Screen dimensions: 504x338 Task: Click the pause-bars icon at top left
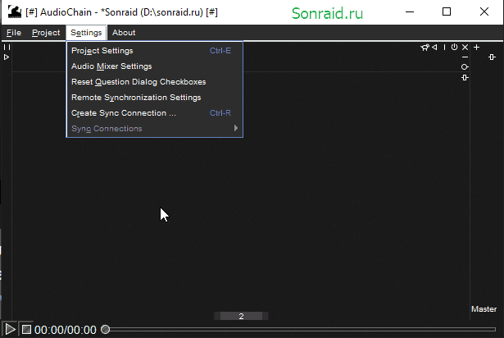click(x=7, y=48)
